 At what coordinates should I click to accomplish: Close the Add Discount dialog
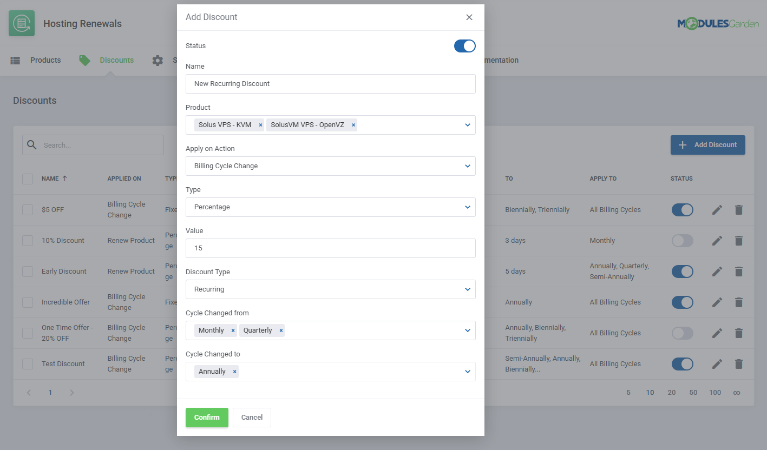tap(469, 17)
